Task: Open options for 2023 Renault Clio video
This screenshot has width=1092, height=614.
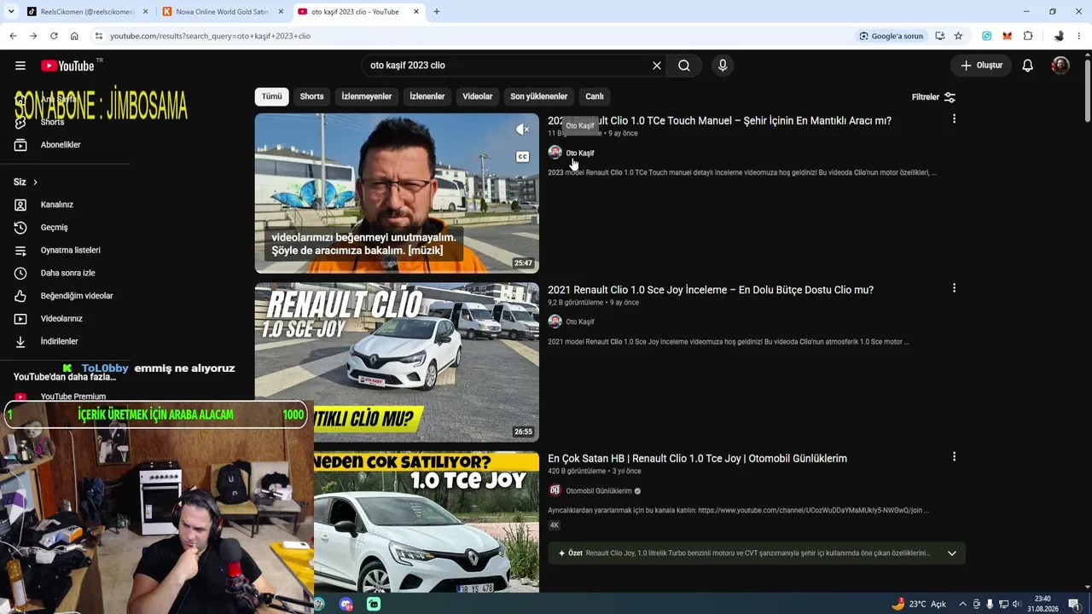Action: tap(954, 119)
